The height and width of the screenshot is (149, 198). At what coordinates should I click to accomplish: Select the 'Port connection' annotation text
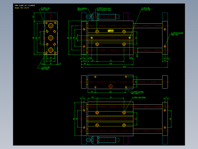[146, 10]
